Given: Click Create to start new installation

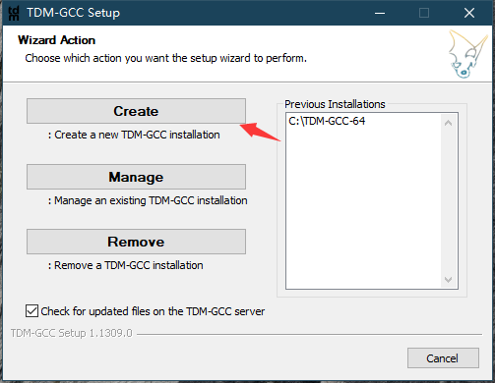Looking at the screenshot, I should pos(136,111).
